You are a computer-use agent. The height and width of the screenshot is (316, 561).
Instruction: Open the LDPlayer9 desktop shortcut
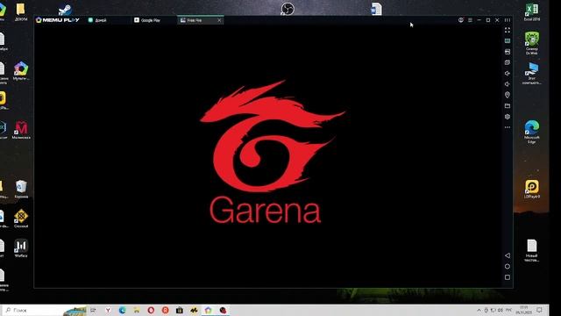tap(532, 190)
